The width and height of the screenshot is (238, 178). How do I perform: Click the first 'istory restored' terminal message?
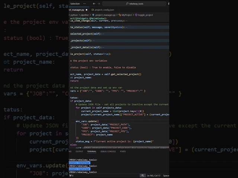79,163
